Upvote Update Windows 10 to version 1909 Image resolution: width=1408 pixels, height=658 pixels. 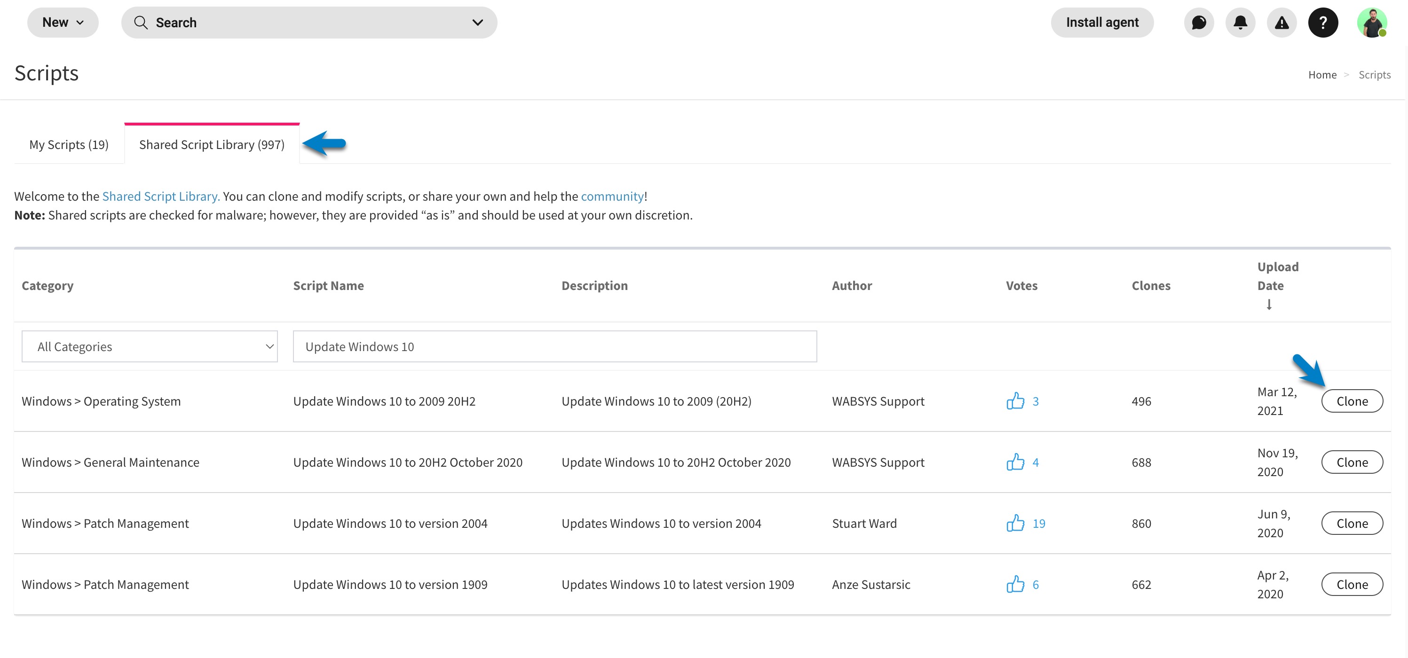(1015, 584)
